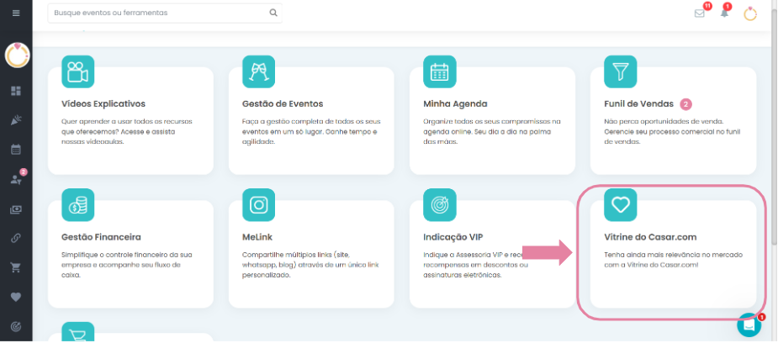Open the contacts icon with badge 2

click(16, 179)
